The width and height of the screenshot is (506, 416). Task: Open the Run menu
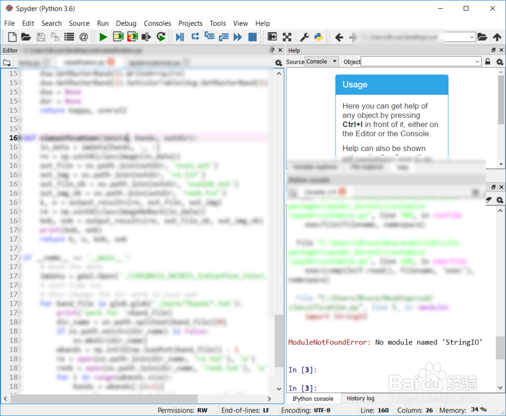103,23
